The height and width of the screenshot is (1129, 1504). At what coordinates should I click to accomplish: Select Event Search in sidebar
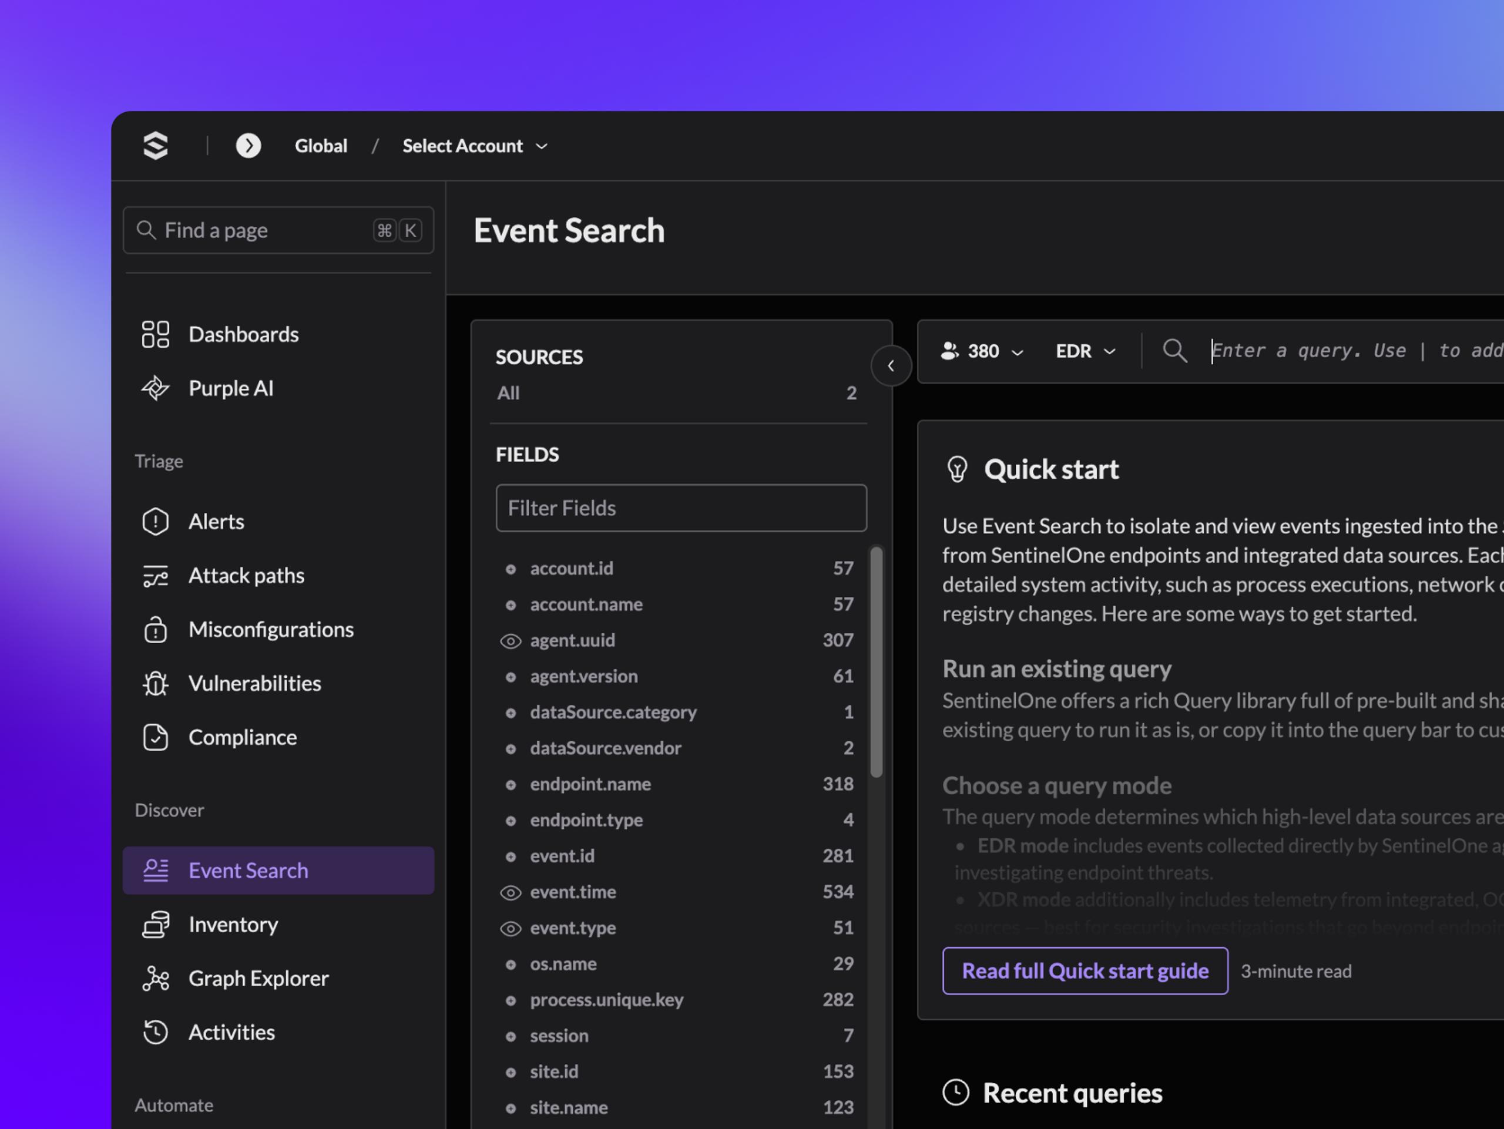click(x=278, y=871)
